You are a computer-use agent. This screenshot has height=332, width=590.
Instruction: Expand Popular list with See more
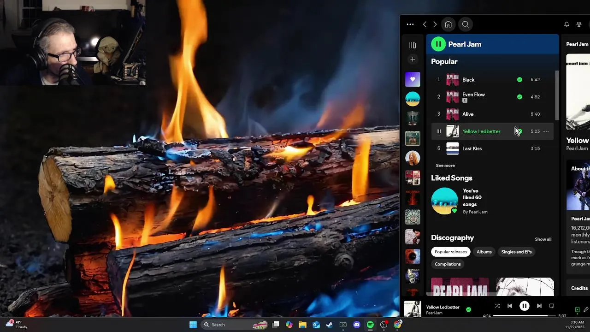click(x=445, y=166)
